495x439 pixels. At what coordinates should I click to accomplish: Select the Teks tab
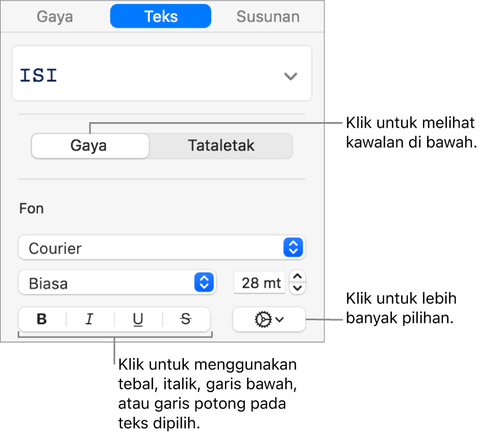click(161, 16)
